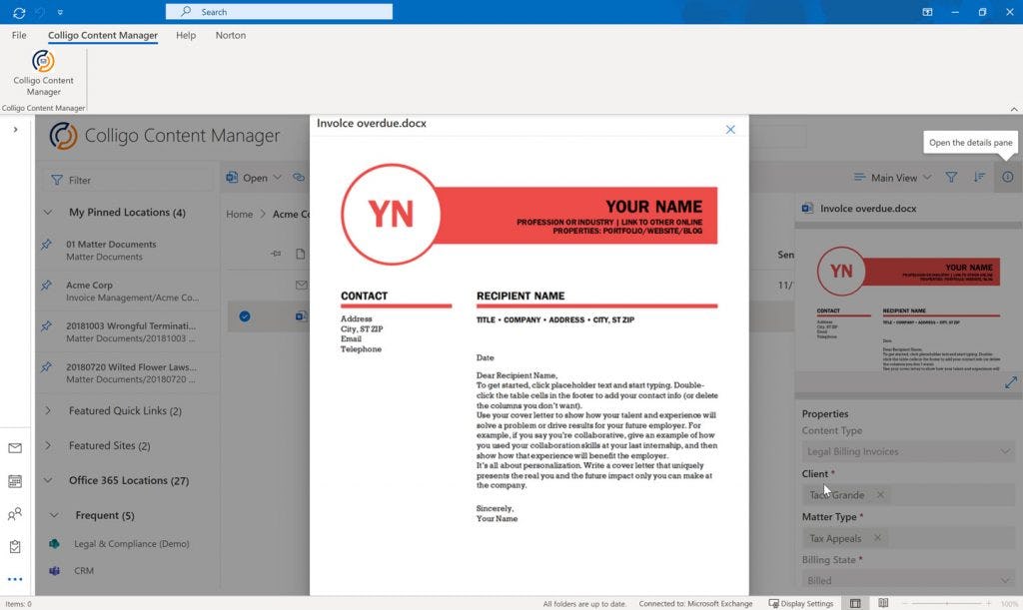Screen dimensions: 1023x610
Task: Click the Colligo Content Manager logo
Action: pyautogui.click(x=62, y=136)
